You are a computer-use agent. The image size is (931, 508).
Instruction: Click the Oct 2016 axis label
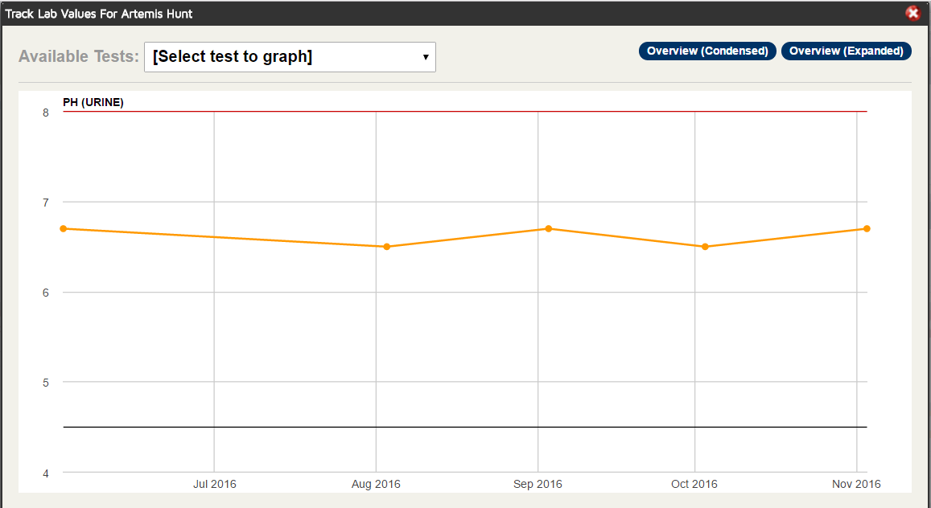[694, 485]
